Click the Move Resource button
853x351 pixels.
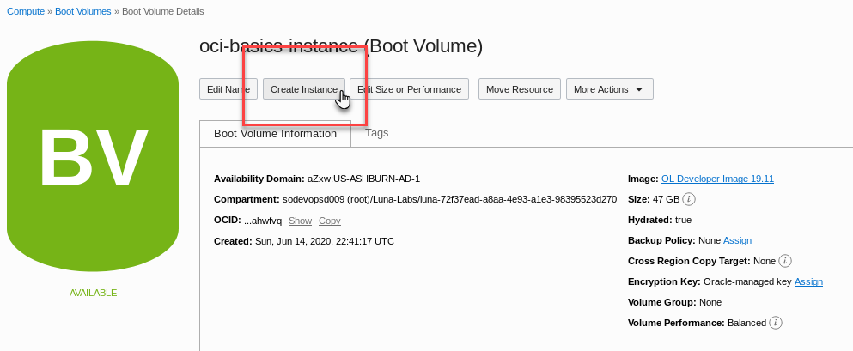(x=520, y=89)
